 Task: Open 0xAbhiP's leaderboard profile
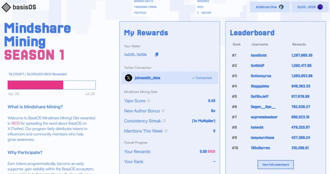[x=257, y=66]
